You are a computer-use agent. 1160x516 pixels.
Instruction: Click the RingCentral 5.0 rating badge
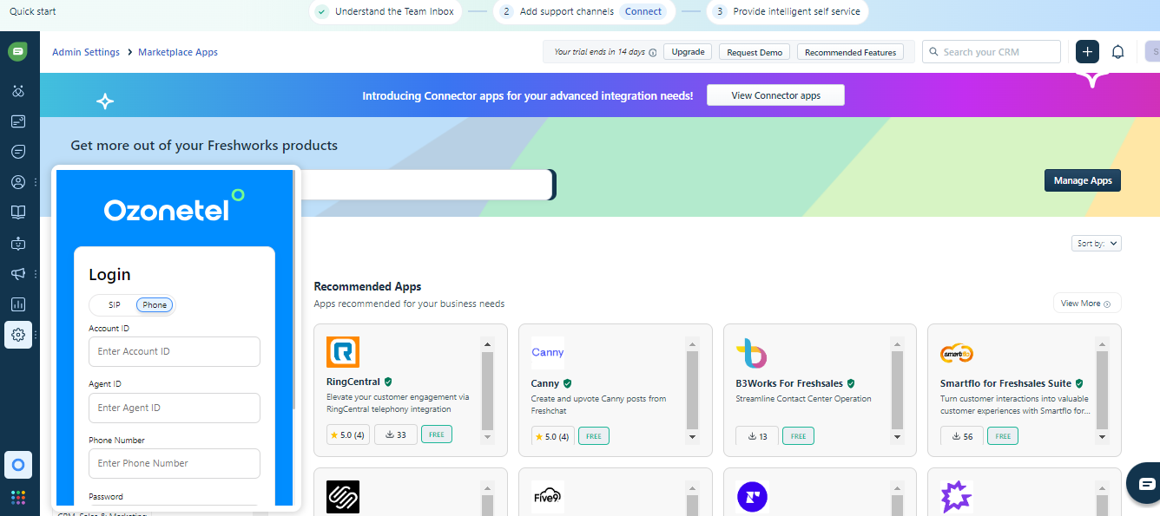click(x=348, y=434)
